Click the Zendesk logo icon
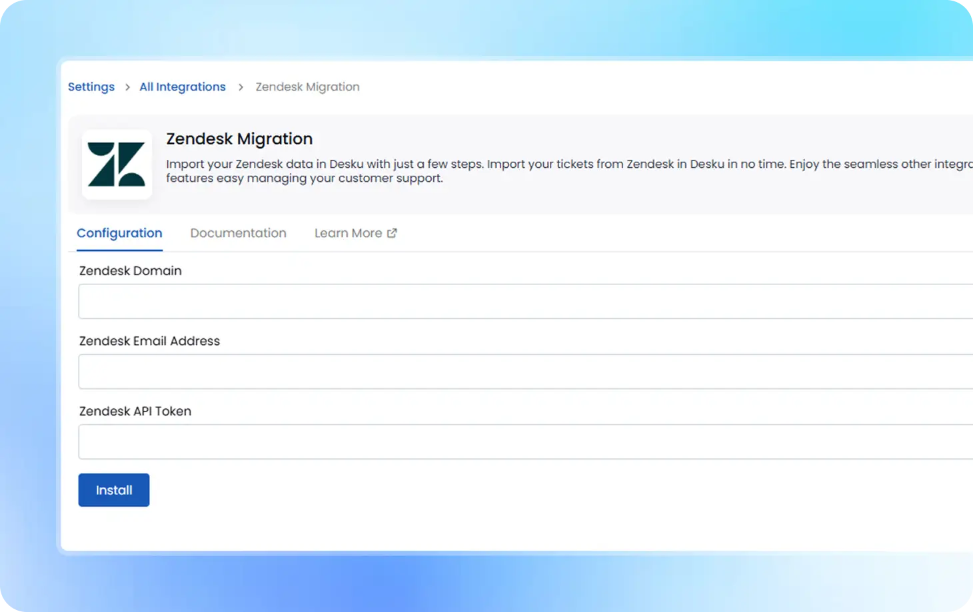The height and width of the screenshot is (612, 973). click(117, 164)
